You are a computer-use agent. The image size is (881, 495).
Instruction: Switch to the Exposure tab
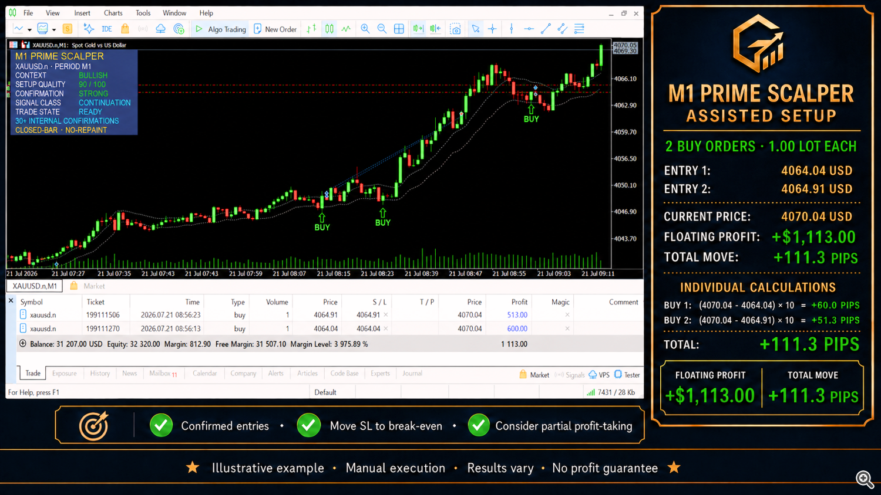64,373
